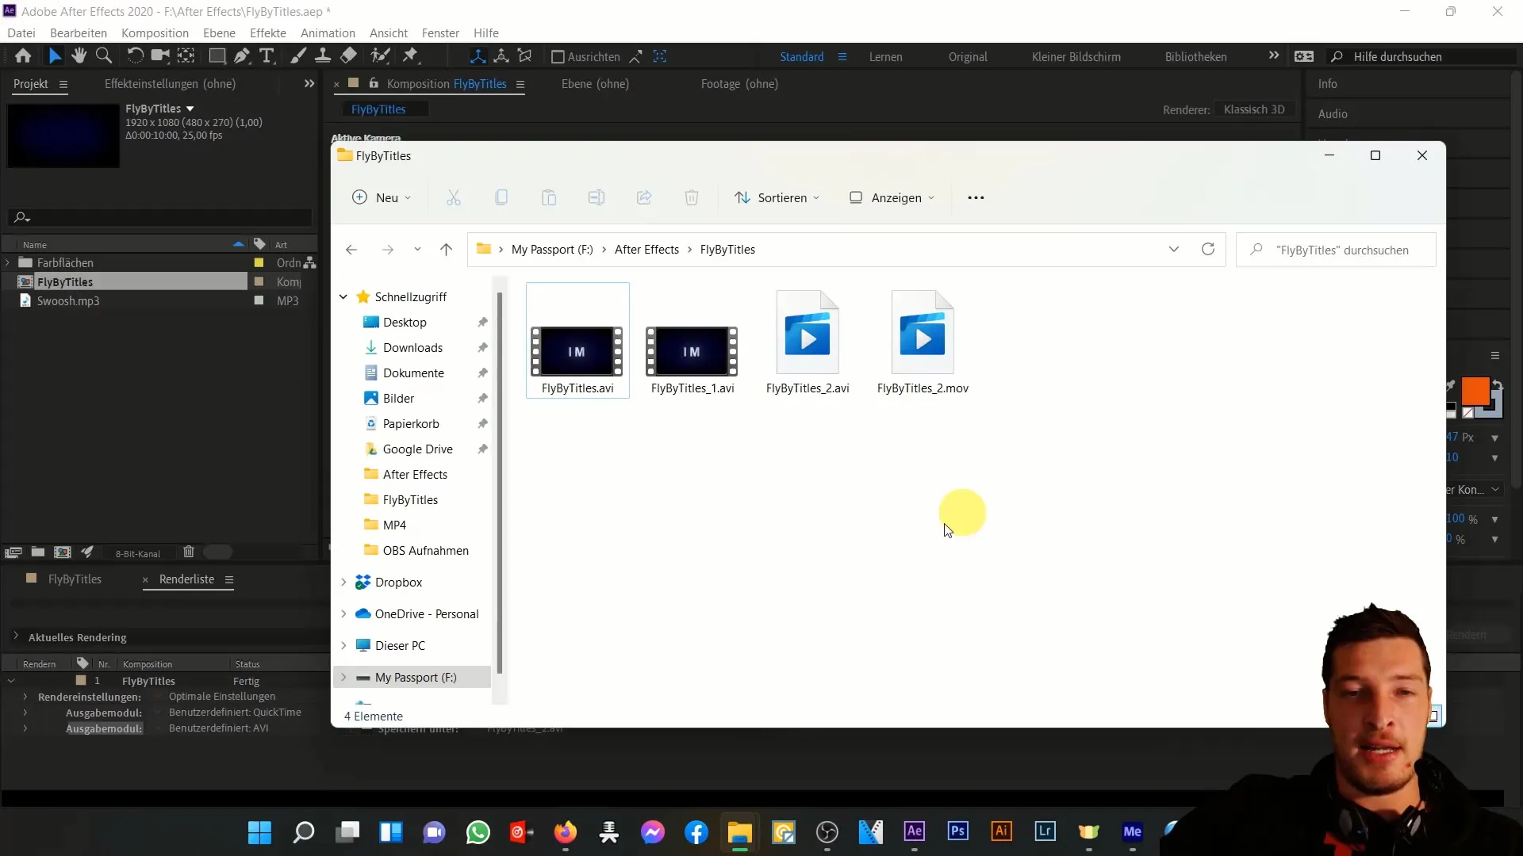Click the Sortieren dropdown in file browser

point(782,197)
